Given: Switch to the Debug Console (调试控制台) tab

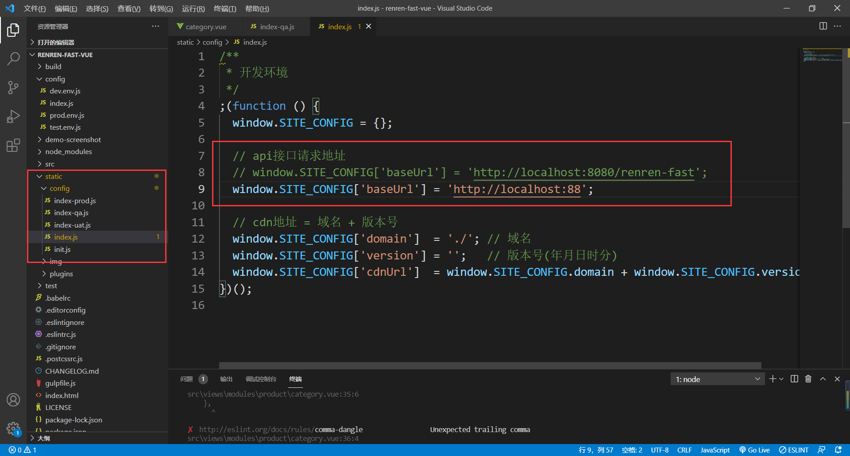Looking at the screenshot, I should coord(261,379).
